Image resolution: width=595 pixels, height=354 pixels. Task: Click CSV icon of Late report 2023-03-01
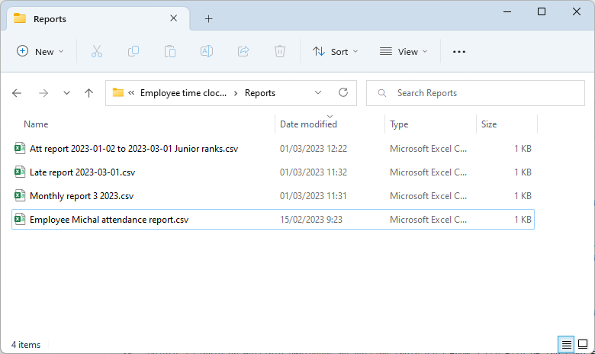click(x=20, y=172)
